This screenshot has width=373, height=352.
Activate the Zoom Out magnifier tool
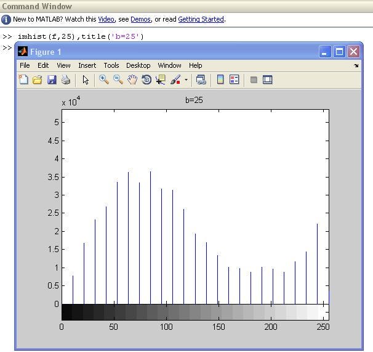118,80
